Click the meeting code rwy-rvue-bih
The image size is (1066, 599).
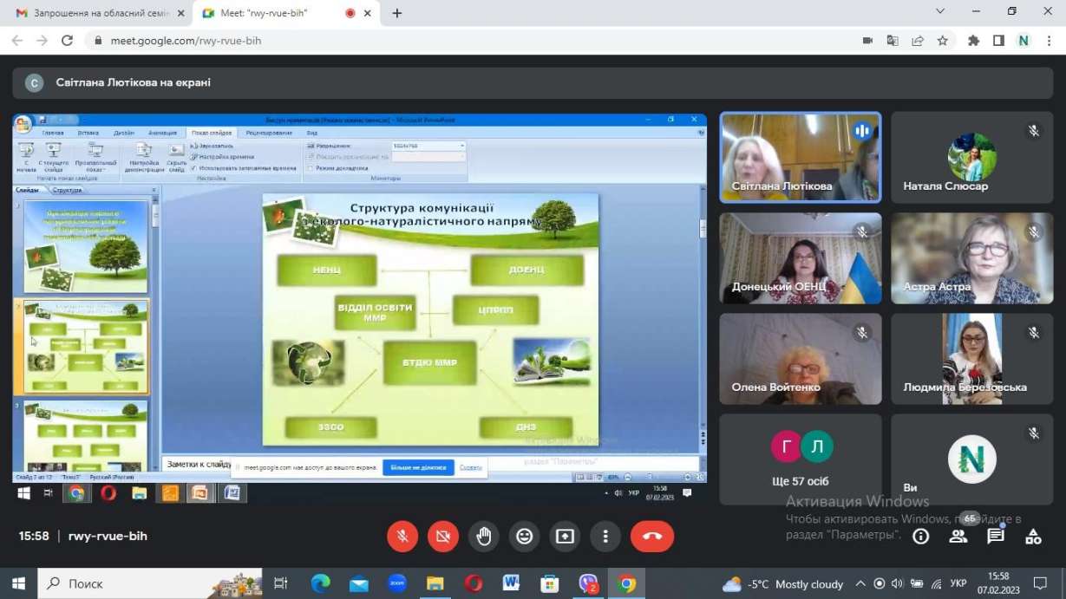108,537
